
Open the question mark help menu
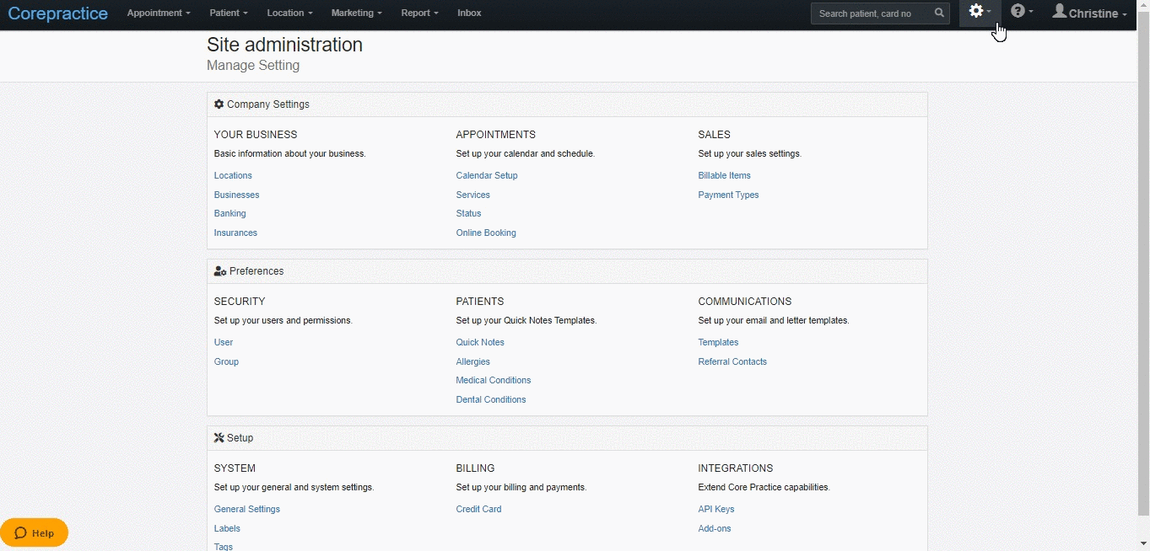point(1022,13)
